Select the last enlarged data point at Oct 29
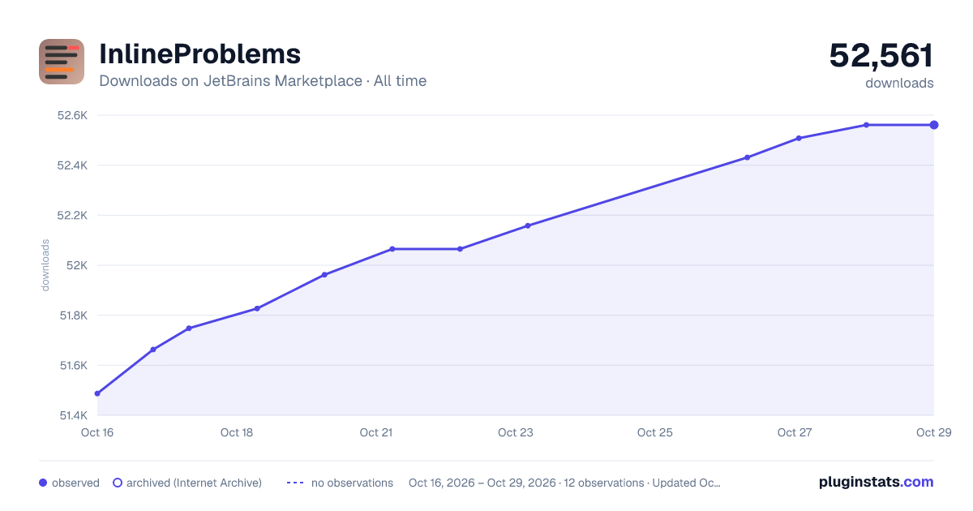 tap(934, 125)
